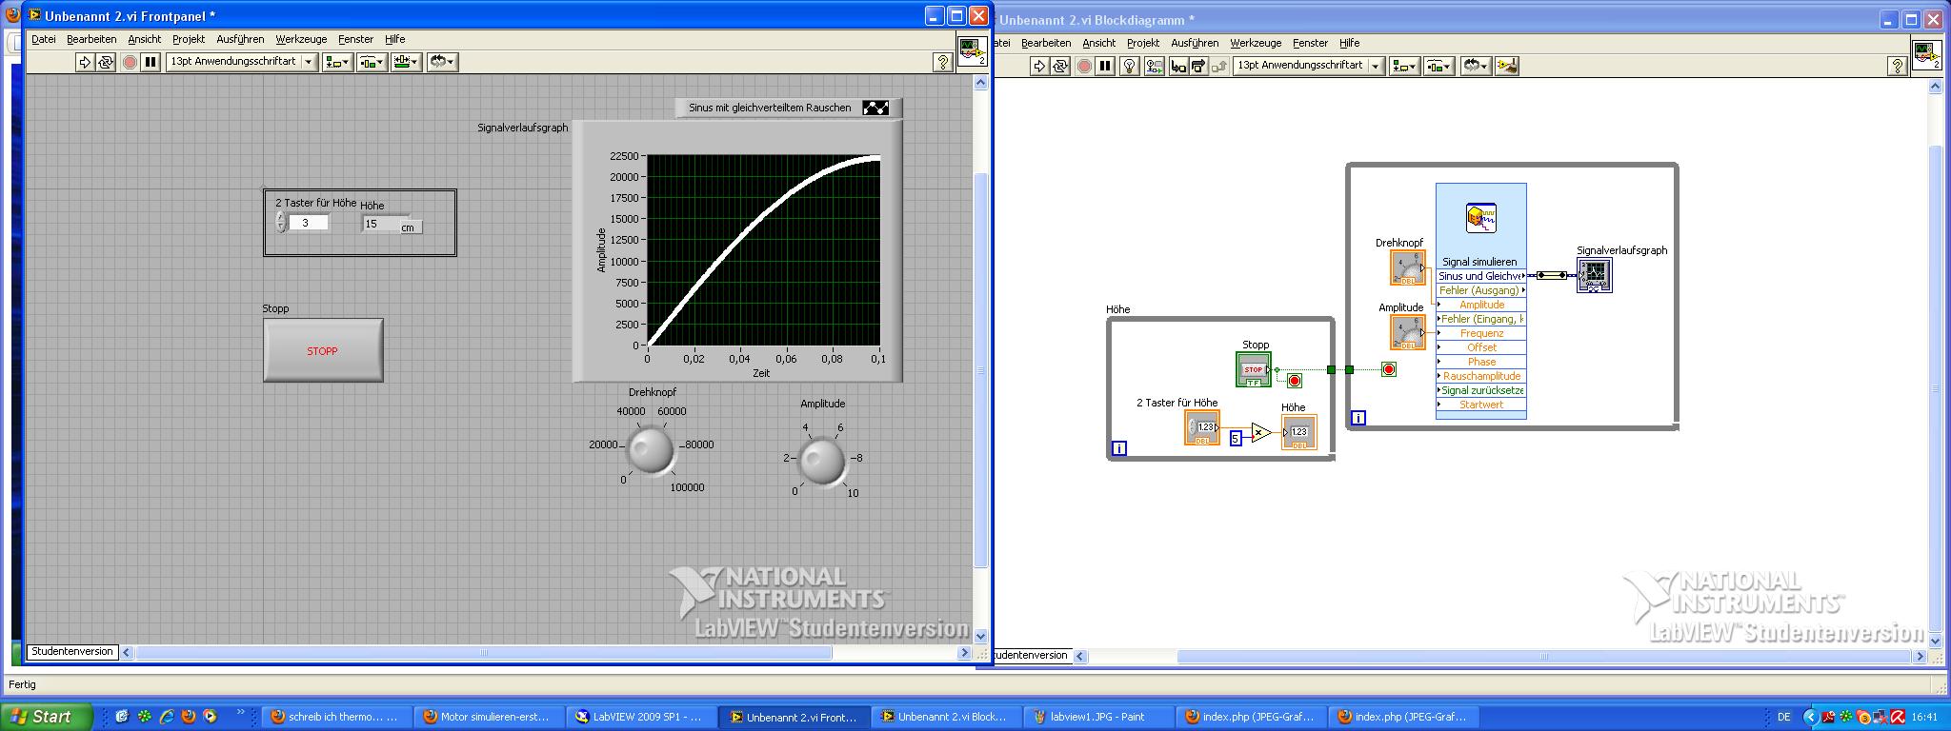This screenshot has width=1951, height=731.
Task: Click the STOPP button on the Frontpanel
Action: pos(323,350)
